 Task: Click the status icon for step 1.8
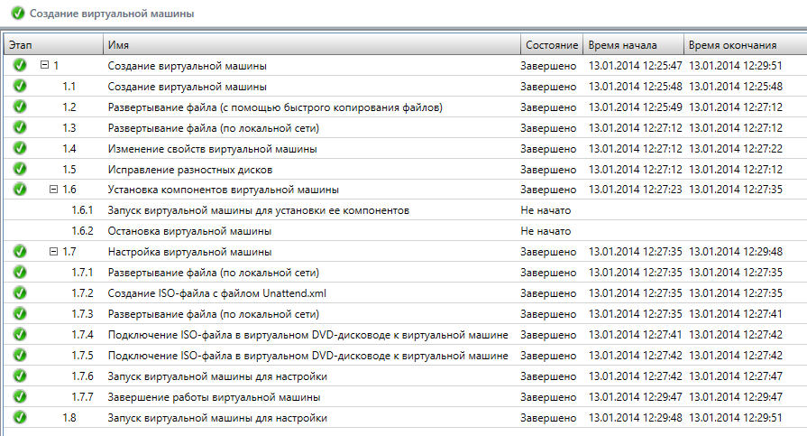point(20,417)
